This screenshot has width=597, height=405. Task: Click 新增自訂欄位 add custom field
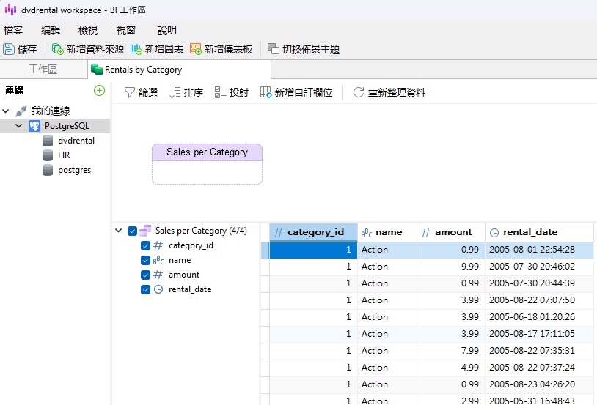point(296,92)
